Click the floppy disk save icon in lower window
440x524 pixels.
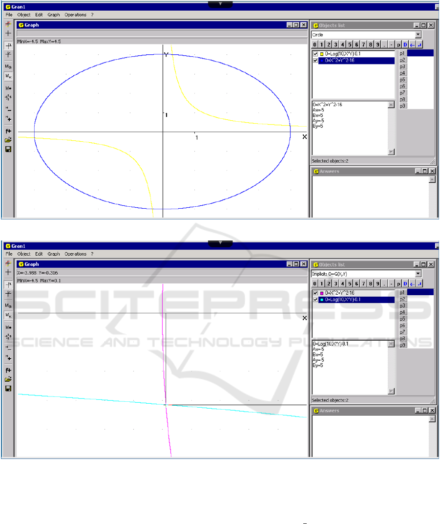click(8, 388)
